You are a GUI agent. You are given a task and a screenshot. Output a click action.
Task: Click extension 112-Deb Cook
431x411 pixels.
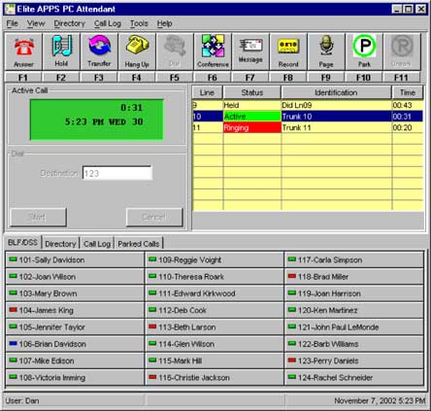[215, 310]
